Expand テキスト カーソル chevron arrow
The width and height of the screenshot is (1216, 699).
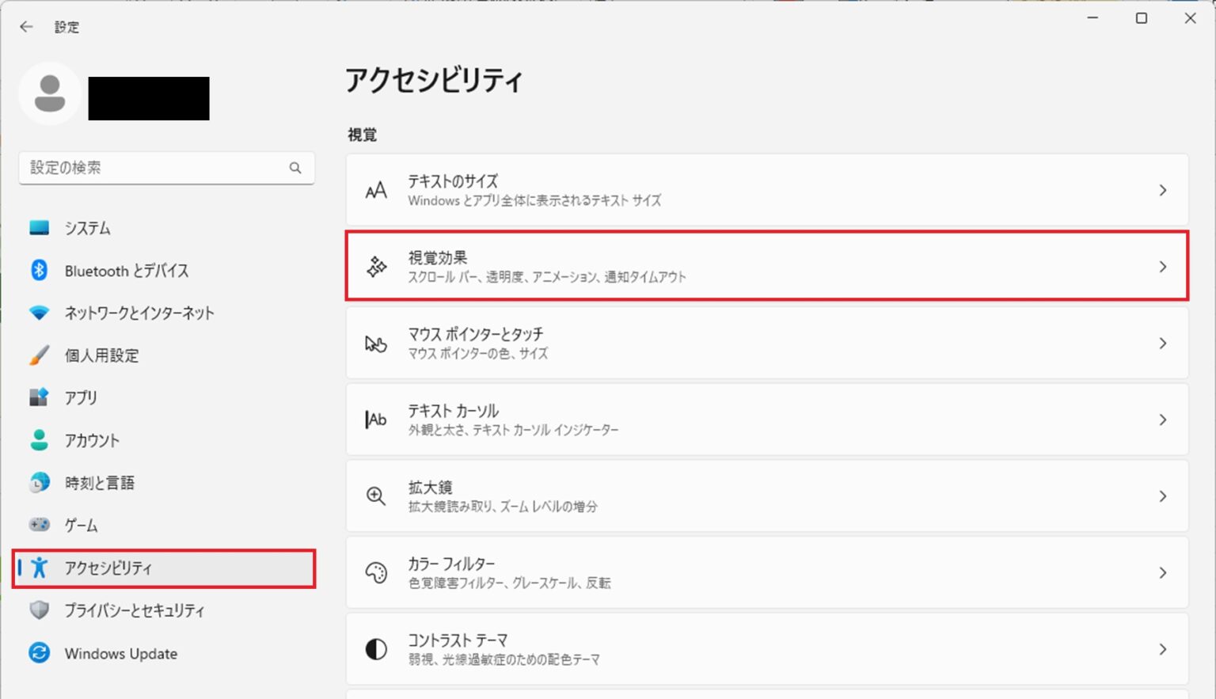(x=1162, y=420)
